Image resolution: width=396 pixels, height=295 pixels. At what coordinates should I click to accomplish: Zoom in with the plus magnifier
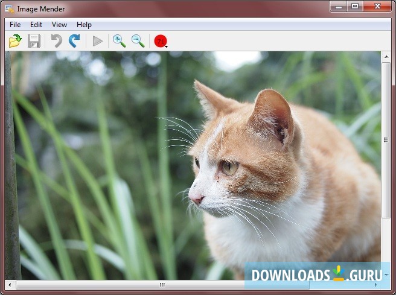point(119,41)
